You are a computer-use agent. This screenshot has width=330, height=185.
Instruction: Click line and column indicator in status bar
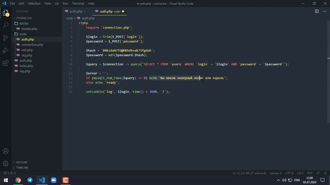tap(249, 173)
